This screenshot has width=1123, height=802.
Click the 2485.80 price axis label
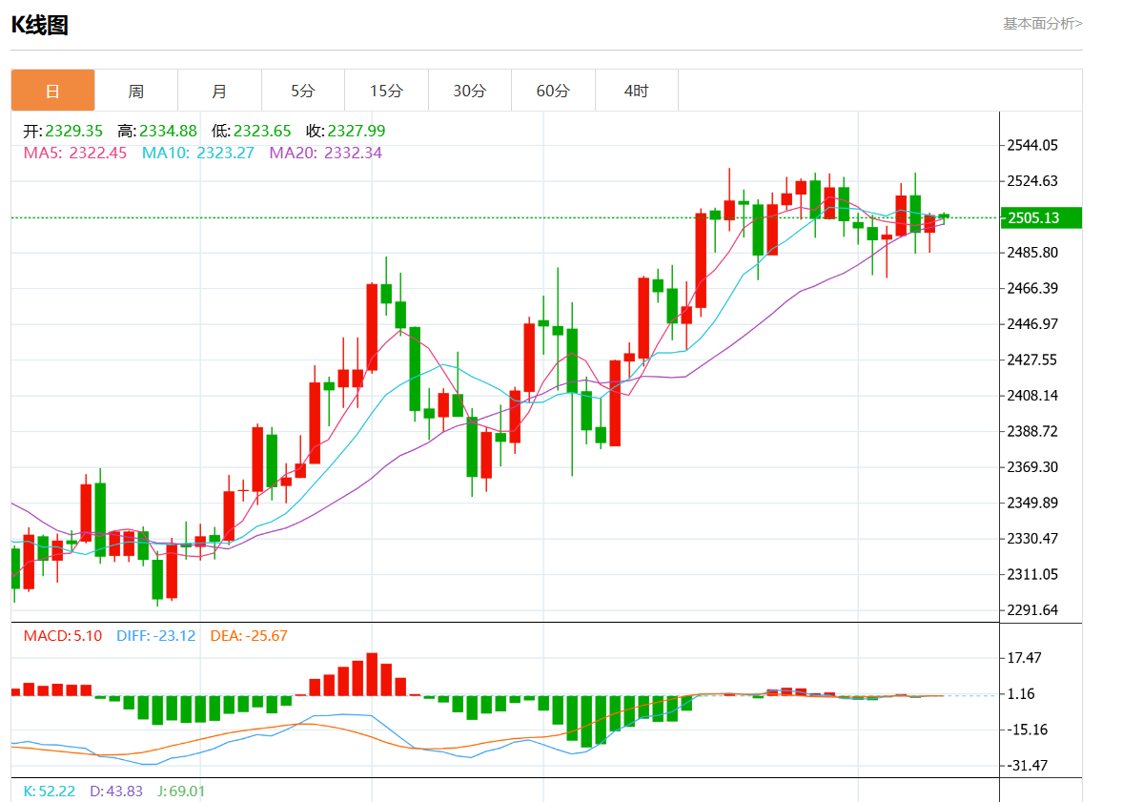1032,253
